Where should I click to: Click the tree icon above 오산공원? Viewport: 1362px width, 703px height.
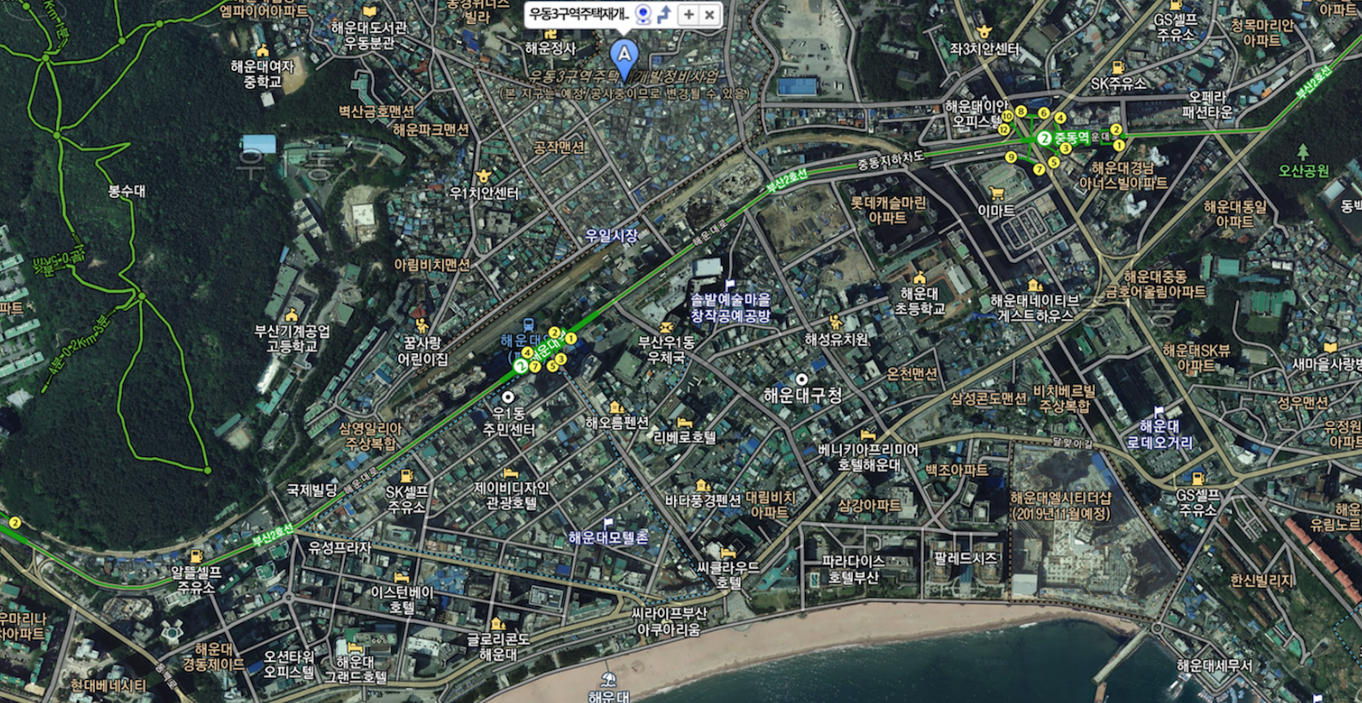1303,153
